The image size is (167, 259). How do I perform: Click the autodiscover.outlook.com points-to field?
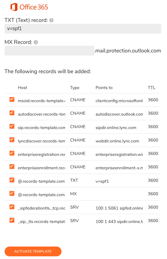(x=119, y=114)
